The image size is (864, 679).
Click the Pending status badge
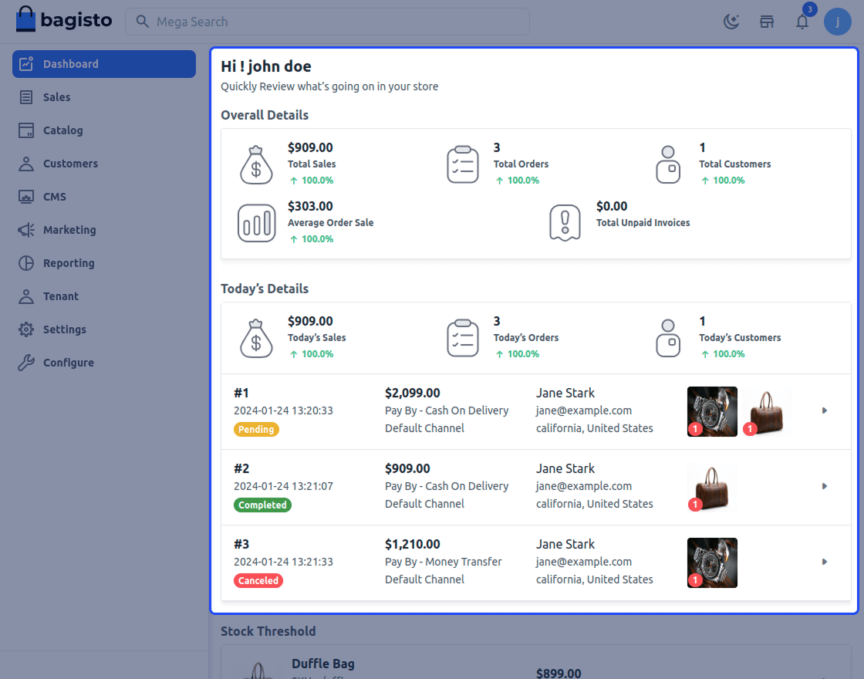(256, 429)
